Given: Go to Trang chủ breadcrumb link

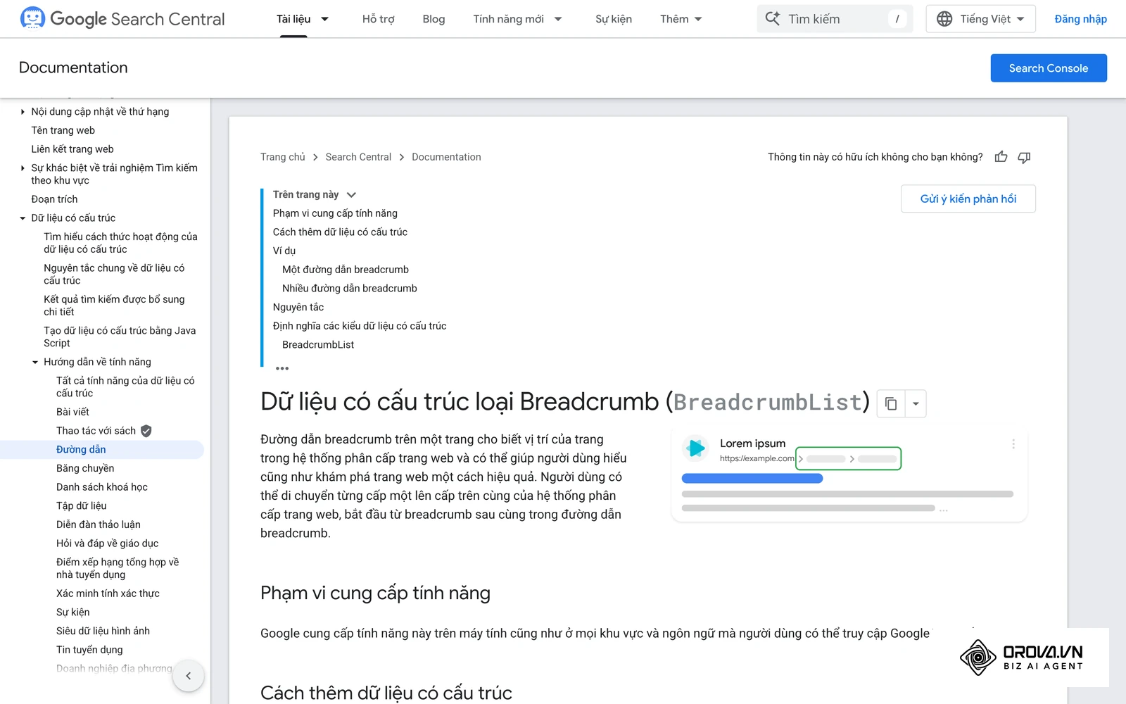Looking at the screenshot, I should coord(283,157).
